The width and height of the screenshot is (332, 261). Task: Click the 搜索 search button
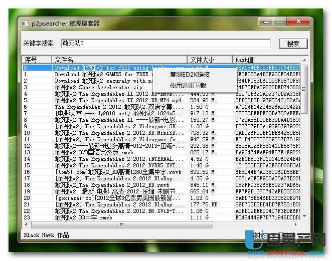click(293, 44)
